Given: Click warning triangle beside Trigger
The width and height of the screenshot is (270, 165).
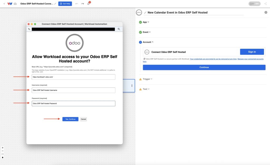Looking at the screenshot, I should [140, 79].
